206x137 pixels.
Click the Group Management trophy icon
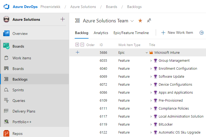[155, 60]
